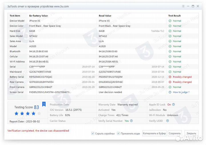Select read rear camera serial 'DNL83651Q1RJ5XN6C'
The height and width of the screenshot is (145, 206).
coord(111,82)
